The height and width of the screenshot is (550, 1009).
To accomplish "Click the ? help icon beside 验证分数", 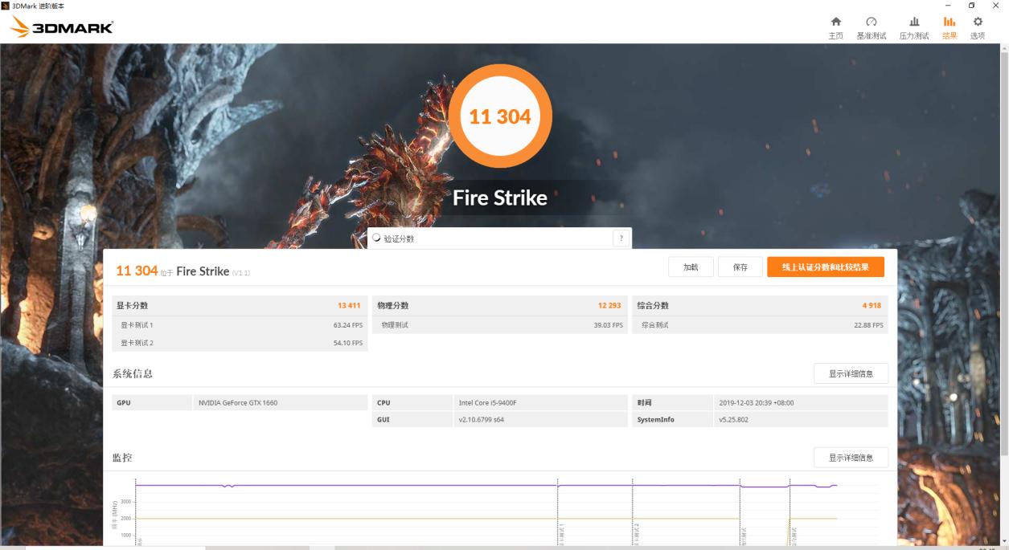I will [619, 238].
